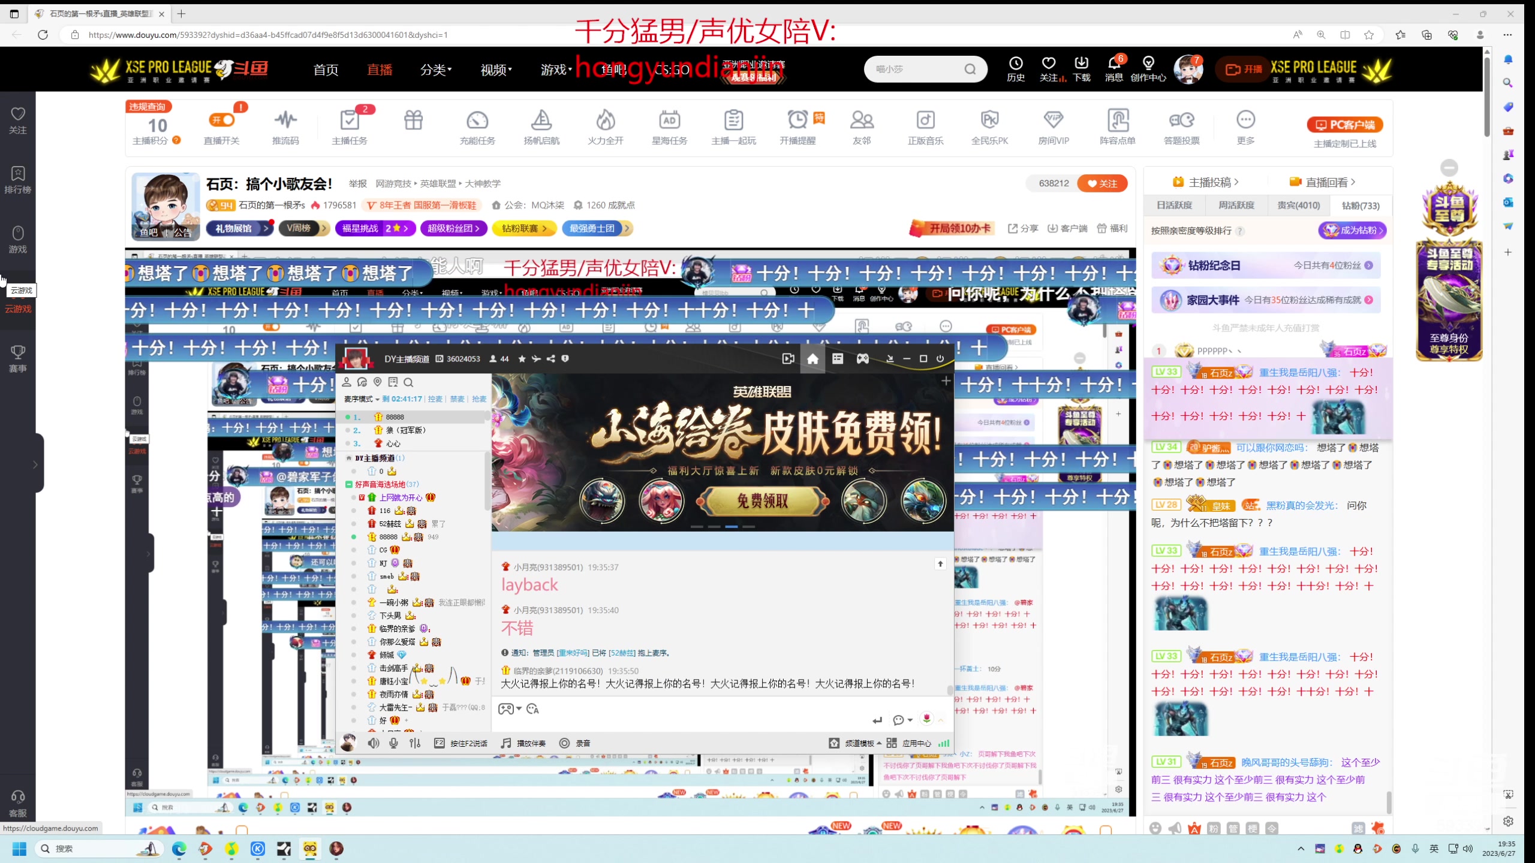Collapse the 好声音海选场地 channel group
Viewport: 1535px width, 863px height.
(349, 484)
